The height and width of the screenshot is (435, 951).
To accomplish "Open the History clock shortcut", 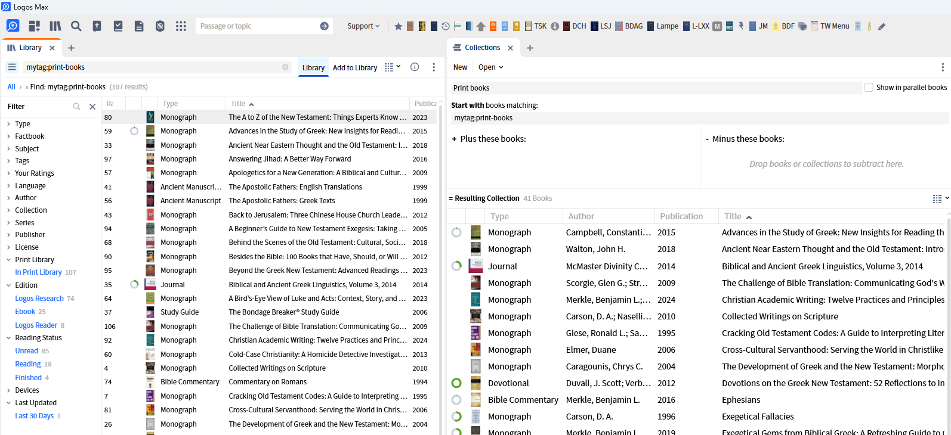I will coord(445,26).
